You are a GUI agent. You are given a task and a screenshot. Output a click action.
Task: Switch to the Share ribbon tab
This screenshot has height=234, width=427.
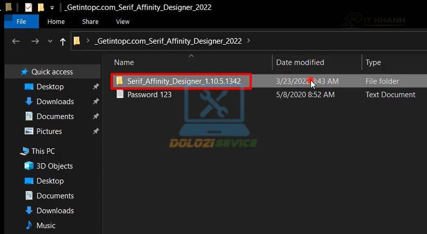[90, 21]
